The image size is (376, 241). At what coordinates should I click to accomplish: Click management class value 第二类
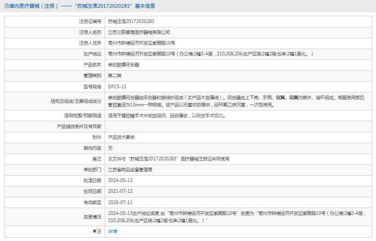tap(115, 76)
